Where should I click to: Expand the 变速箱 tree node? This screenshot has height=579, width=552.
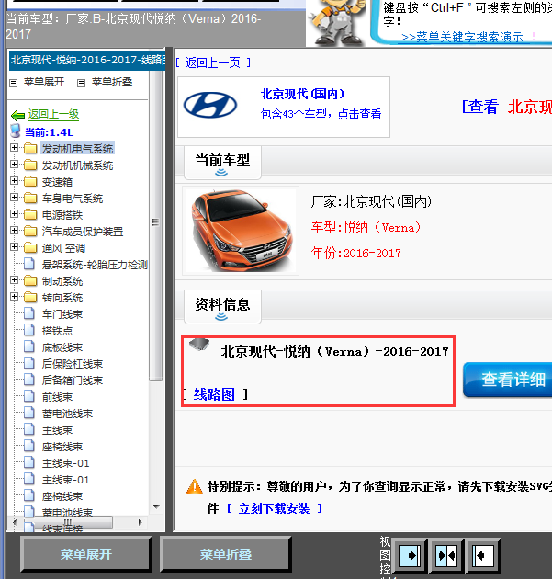(x=14, y=180)
